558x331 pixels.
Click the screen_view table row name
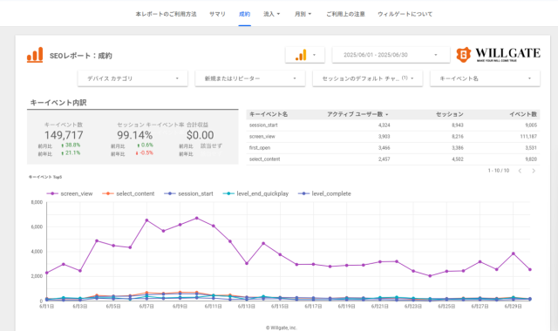(x=262, y=137)
